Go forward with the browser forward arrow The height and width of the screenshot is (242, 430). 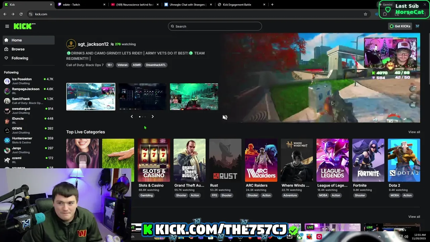coord(13,14)
